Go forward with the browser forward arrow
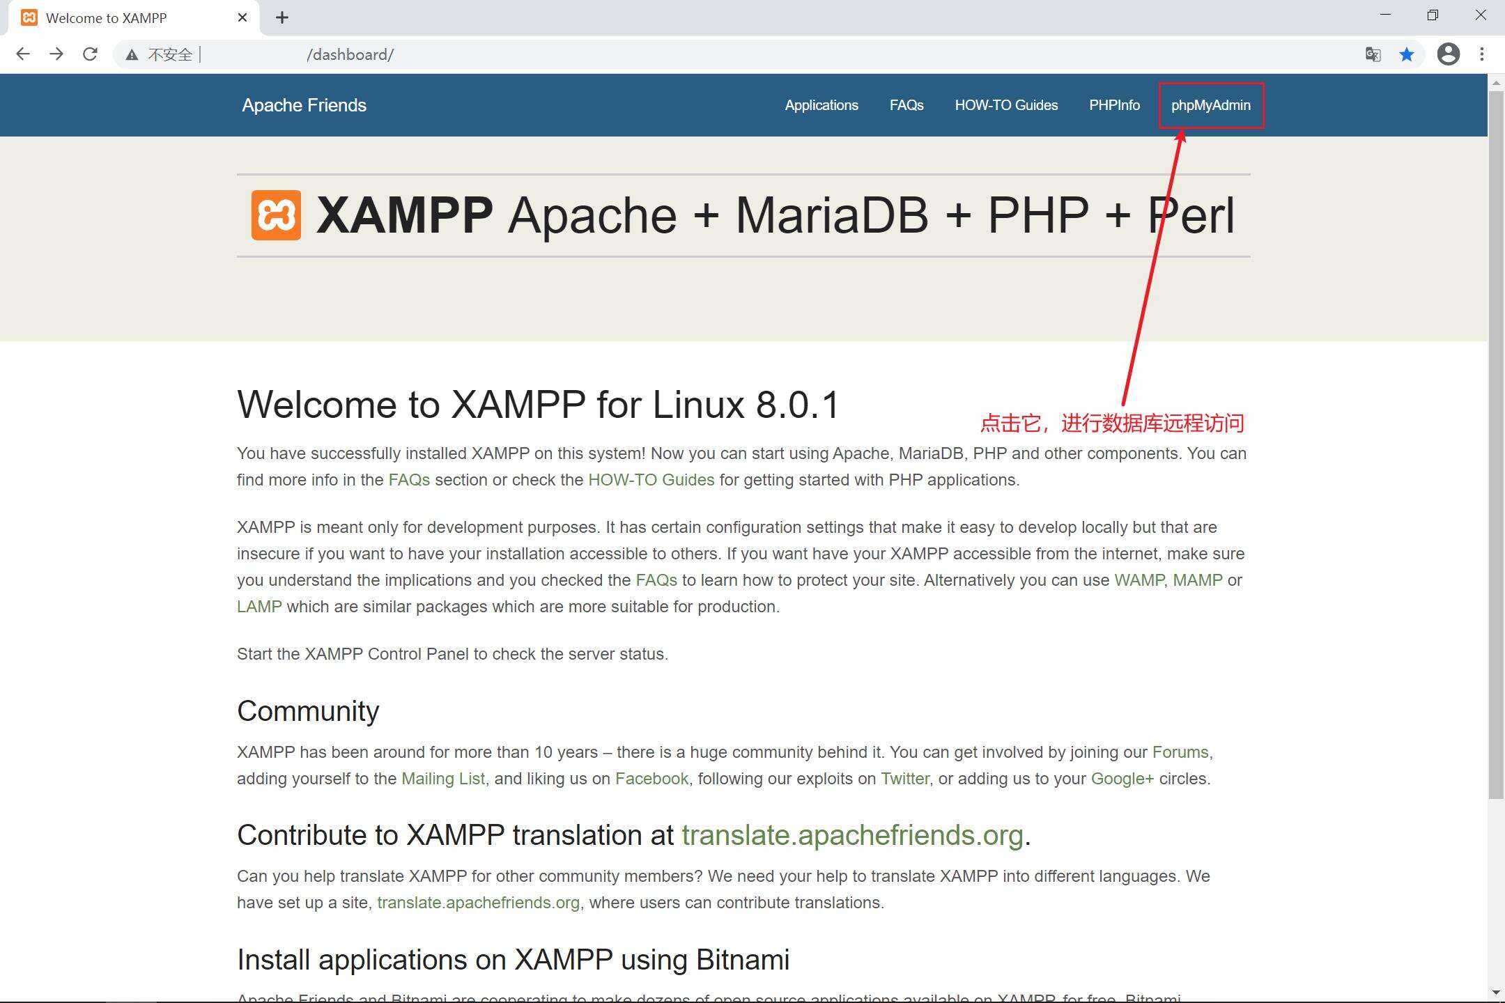 (56, 54)
